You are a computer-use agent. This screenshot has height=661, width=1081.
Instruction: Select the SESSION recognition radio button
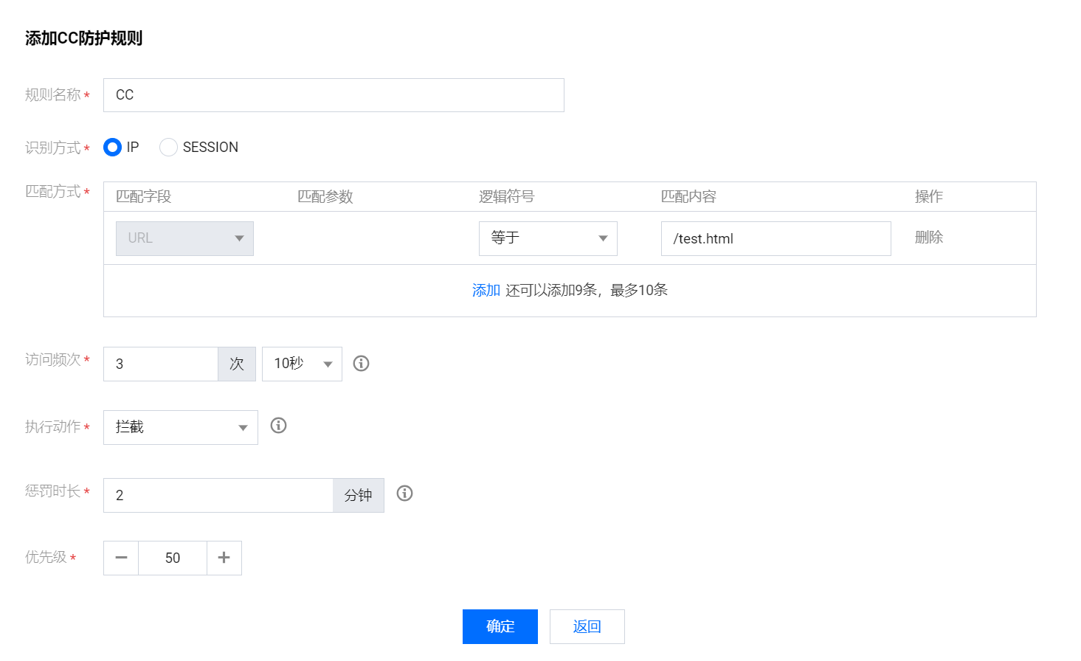click(169, 148)
